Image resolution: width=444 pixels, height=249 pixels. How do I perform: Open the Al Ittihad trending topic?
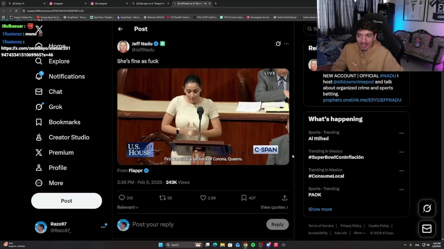coord(318,138)
